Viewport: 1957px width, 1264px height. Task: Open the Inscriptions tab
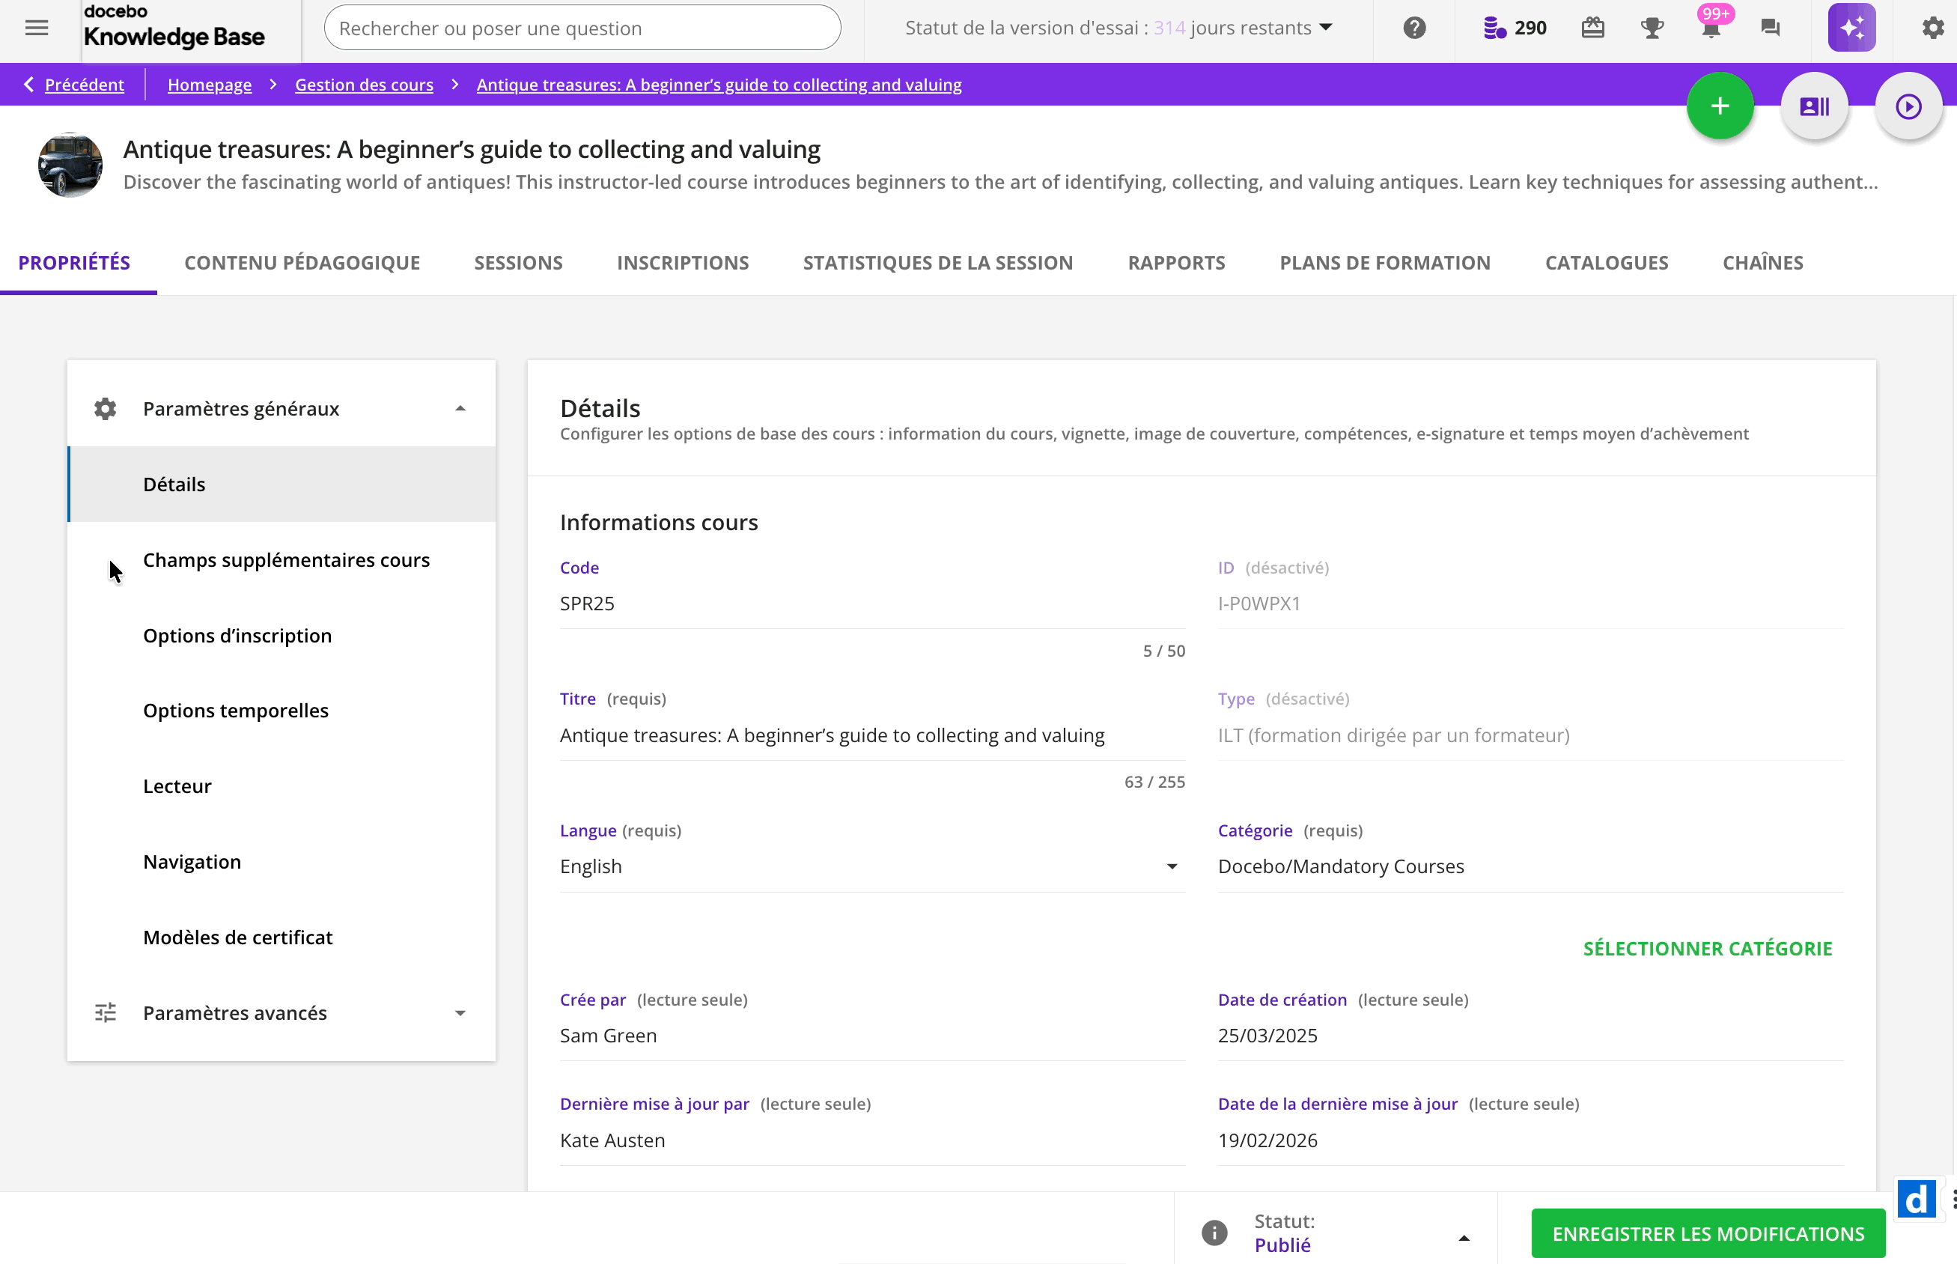[x=683, y=263]
